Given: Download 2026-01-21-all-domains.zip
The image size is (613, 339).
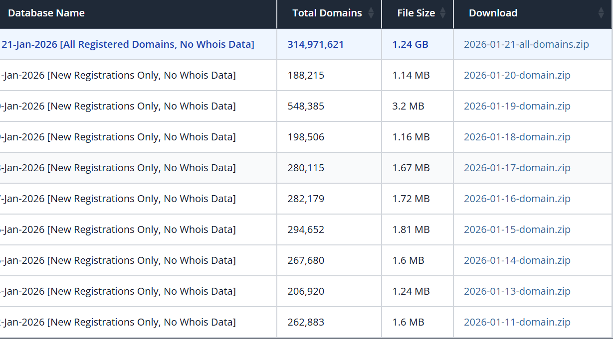Looking at the screenshot, I should (x=526, y=44).
